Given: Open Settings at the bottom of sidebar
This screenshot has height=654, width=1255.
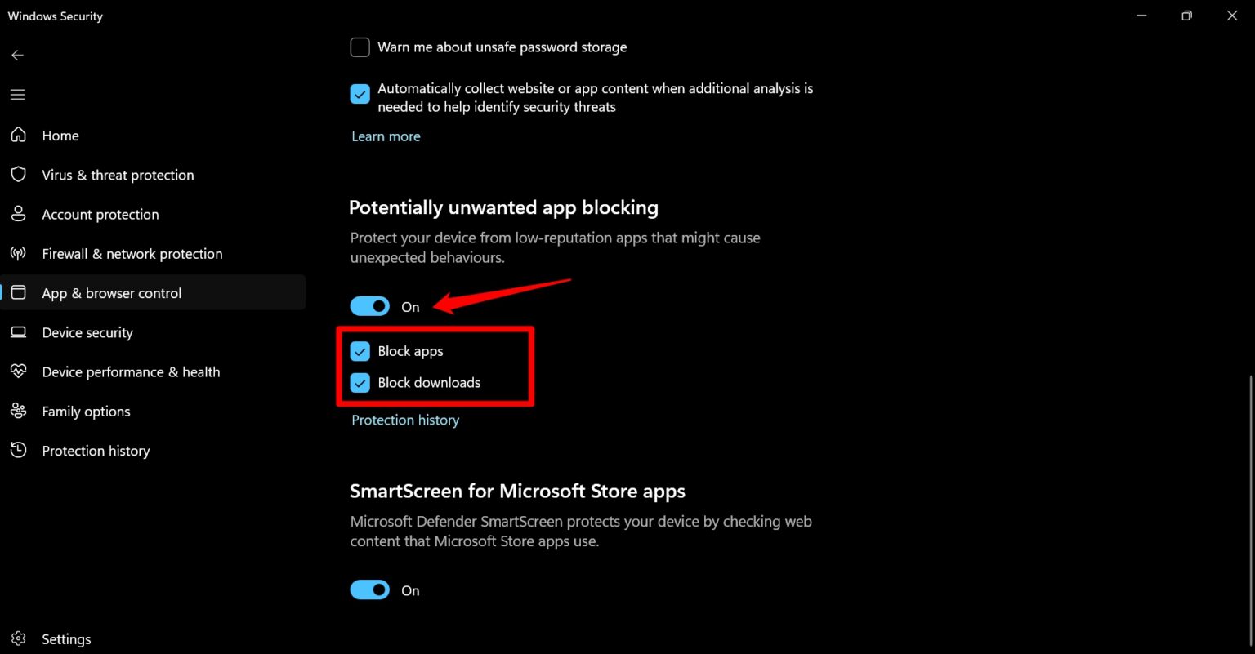Looking at the screenshot, I should pos(65,638).
